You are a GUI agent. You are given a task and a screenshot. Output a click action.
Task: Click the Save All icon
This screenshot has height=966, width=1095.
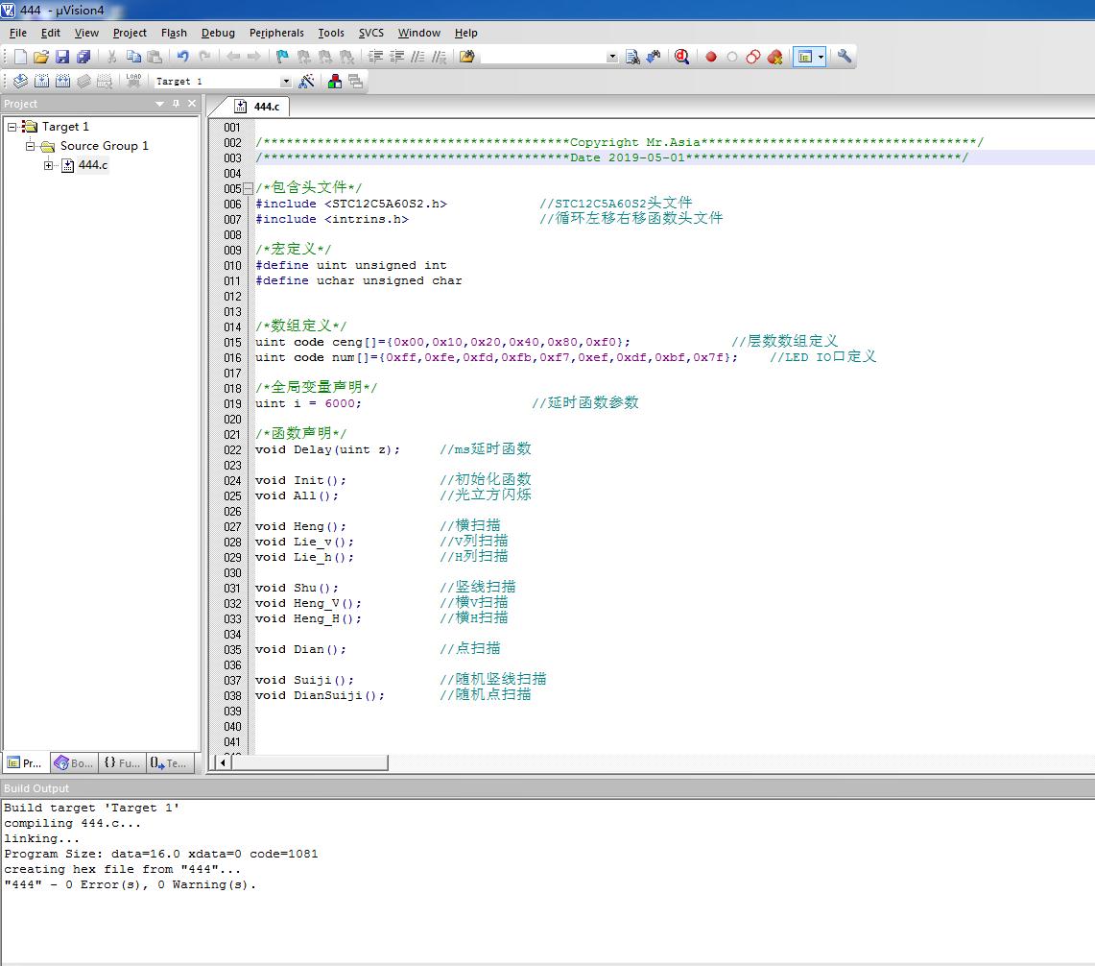(x=83, y=57)
